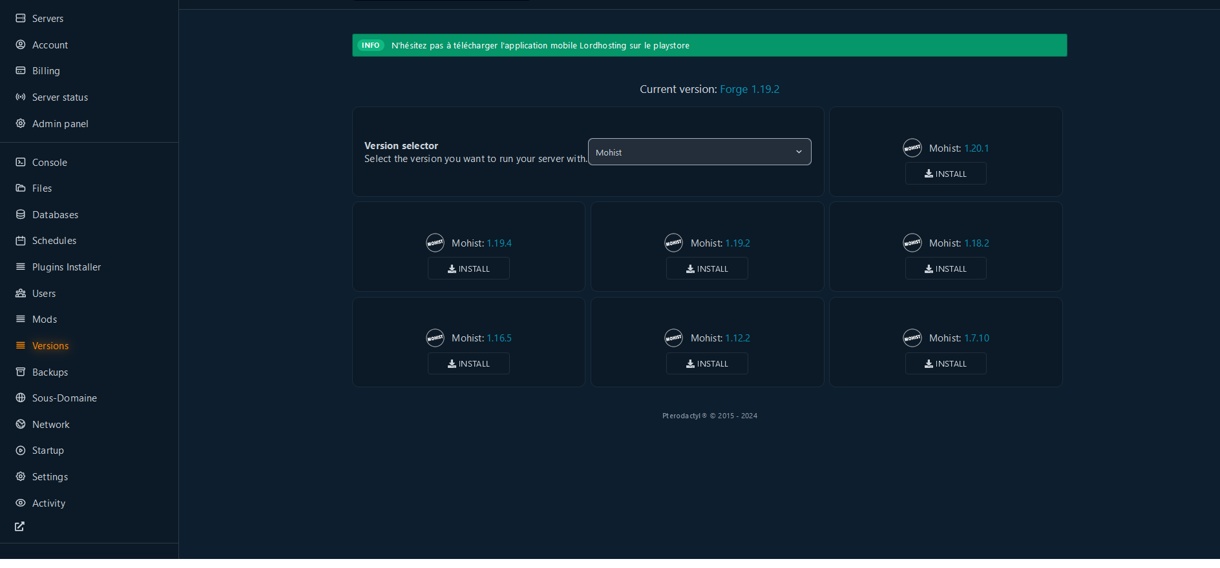This screenshot has height=568, width=1220.
Task: Click the Settings gear icon
Action: (21, 476)
